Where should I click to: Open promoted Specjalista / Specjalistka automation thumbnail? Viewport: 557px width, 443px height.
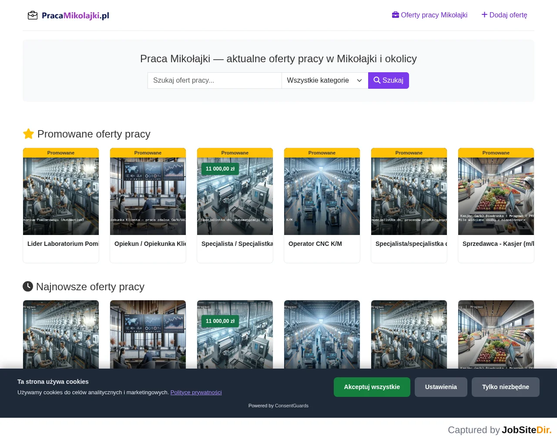coord(235,196)
